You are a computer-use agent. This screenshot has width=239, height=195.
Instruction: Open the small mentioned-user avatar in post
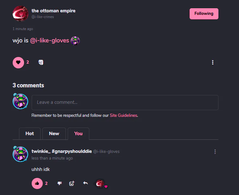[x=75, y=41]
